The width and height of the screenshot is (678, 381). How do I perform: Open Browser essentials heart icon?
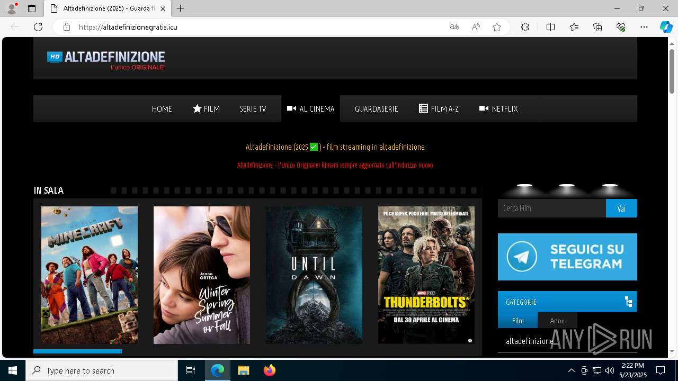[621, 27]
